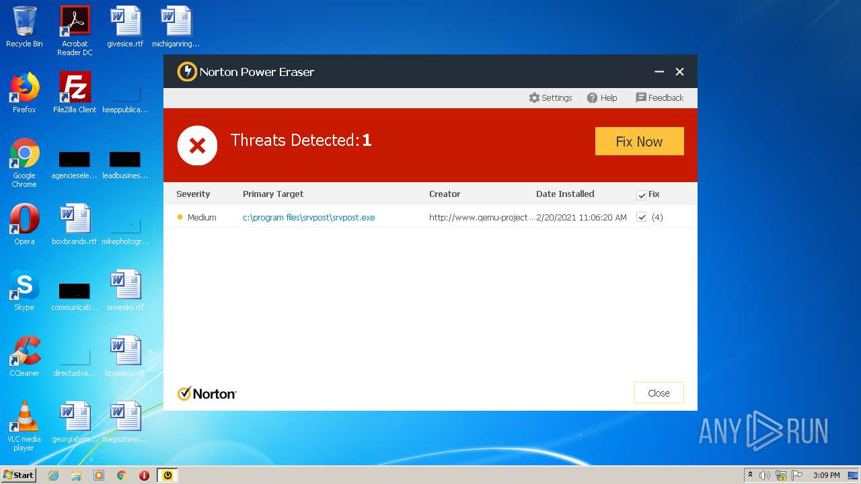
Task: Select Norton Power Eraser taskbar button
Action: click(167, 475)
